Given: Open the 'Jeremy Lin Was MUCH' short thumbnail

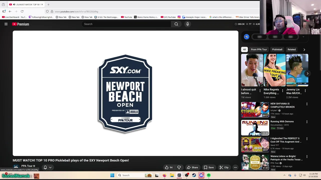Looking at the screenshot, I should 297,70.
